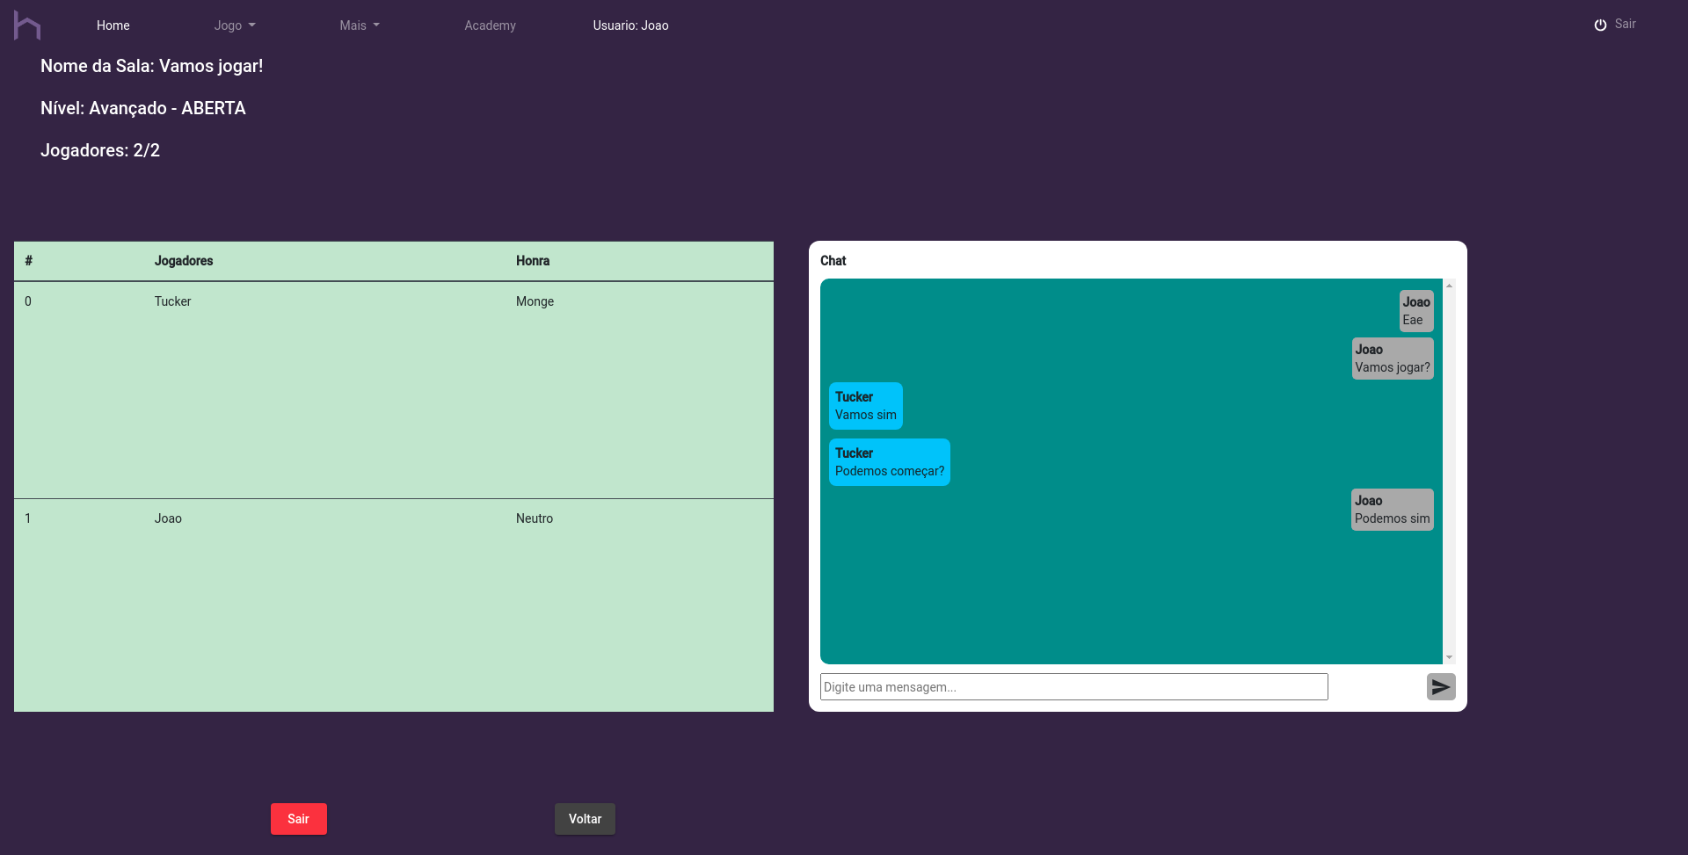Screen dimensions: 1688x855
Task: Click the Neutro honor cell
Action: click(x=535, y=518)
